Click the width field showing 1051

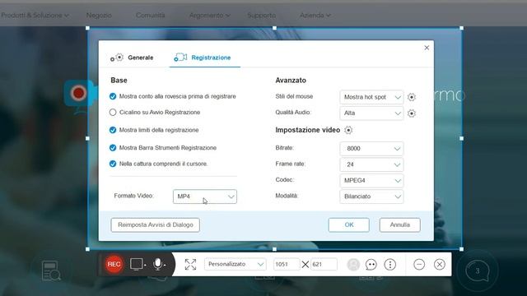click(286, 264)
